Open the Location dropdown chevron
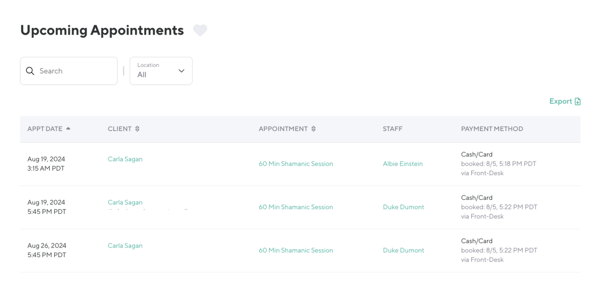 (x=181, y=71)
